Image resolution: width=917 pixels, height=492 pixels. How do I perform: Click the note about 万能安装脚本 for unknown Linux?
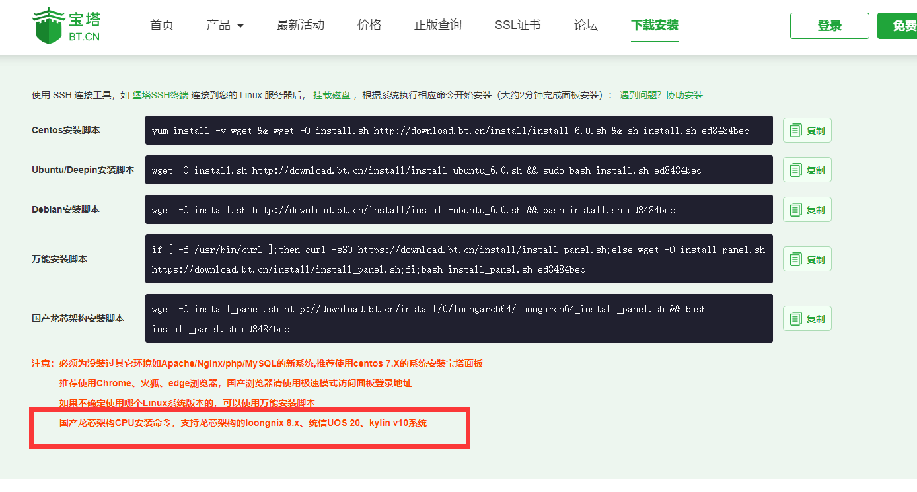[x=187, y=403]
